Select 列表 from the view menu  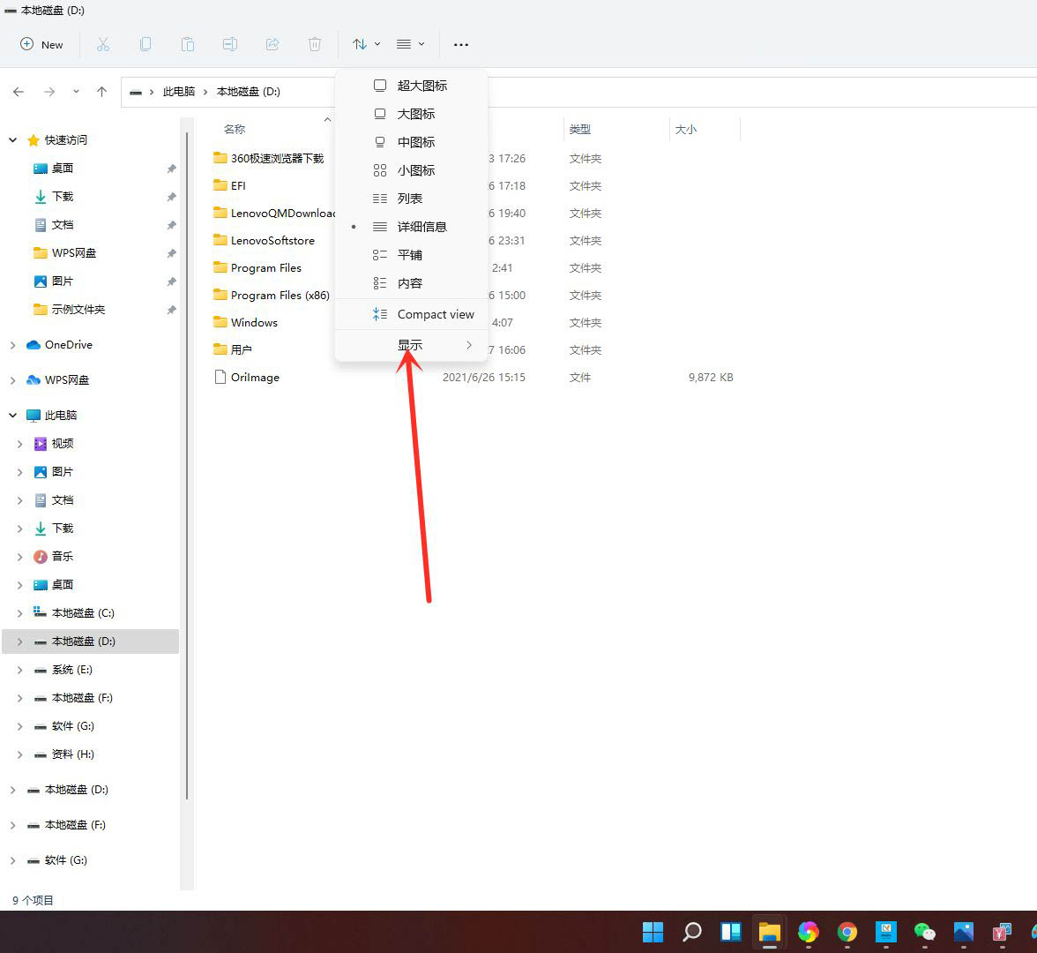(x=410, y=198)
